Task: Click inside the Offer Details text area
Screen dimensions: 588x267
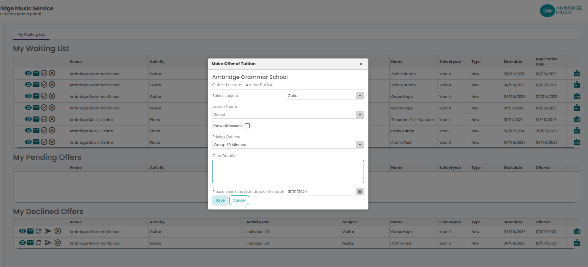Action: point(288,171)
